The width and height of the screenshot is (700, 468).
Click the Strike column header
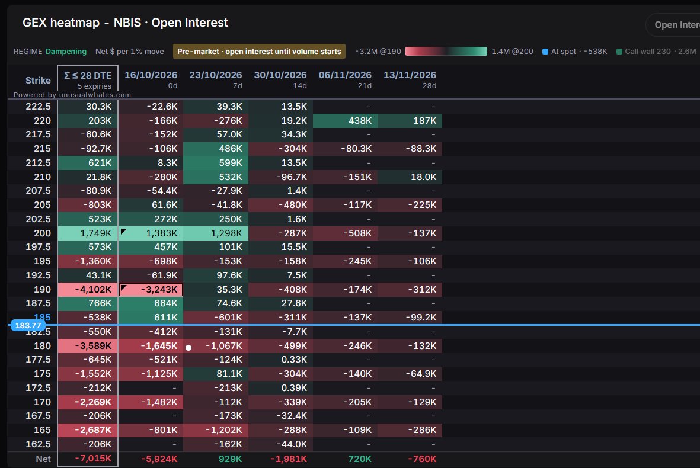click(38, 81)
